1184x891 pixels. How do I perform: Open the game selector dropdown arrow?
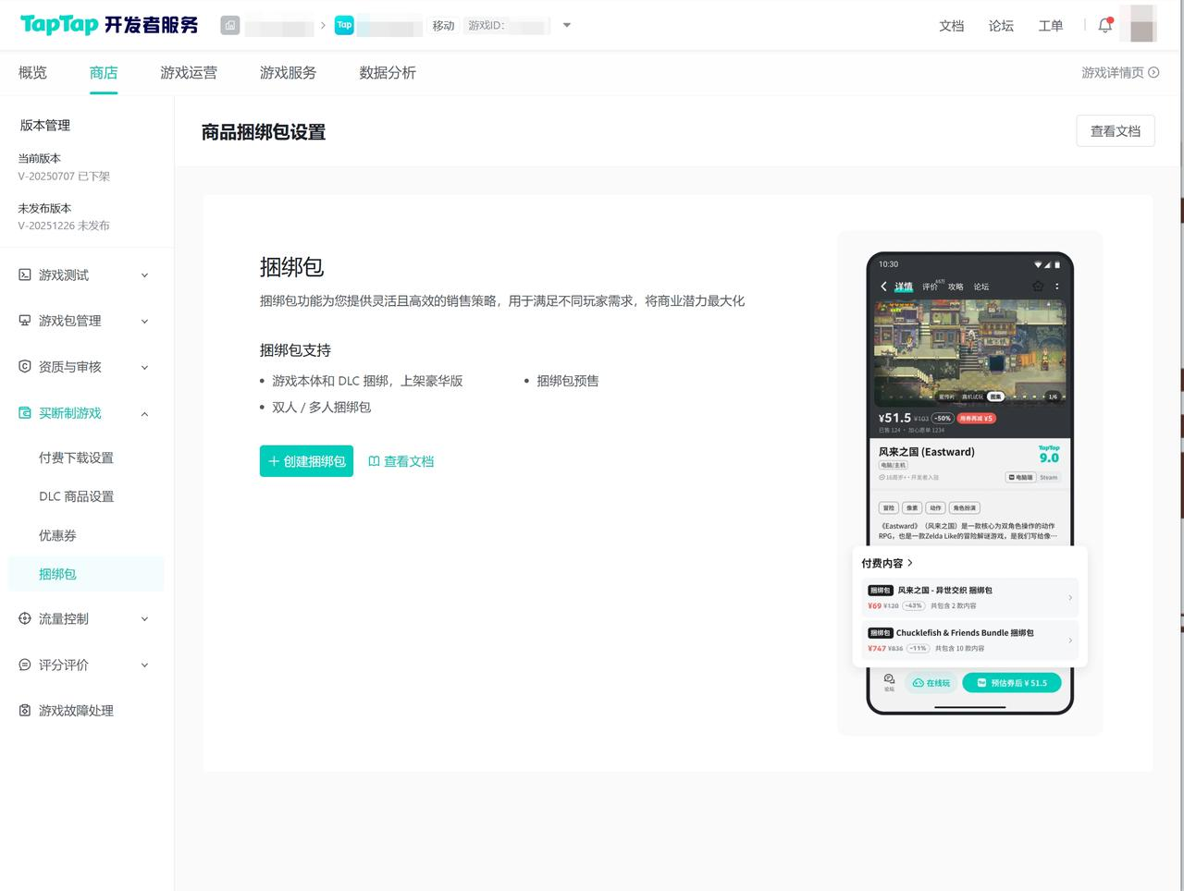click(x=567, y=25)
